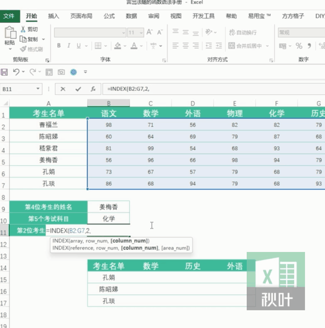
Task: Click column_num link in first tooltip line
Action: click(129, 241)
